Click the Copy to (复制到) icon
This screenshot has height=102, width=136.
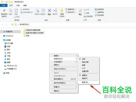click(43, 11)
